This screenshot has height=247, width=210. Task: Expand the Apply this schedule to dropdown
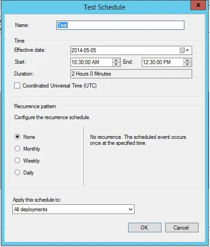pyautogui.click(x=130, y=209)
